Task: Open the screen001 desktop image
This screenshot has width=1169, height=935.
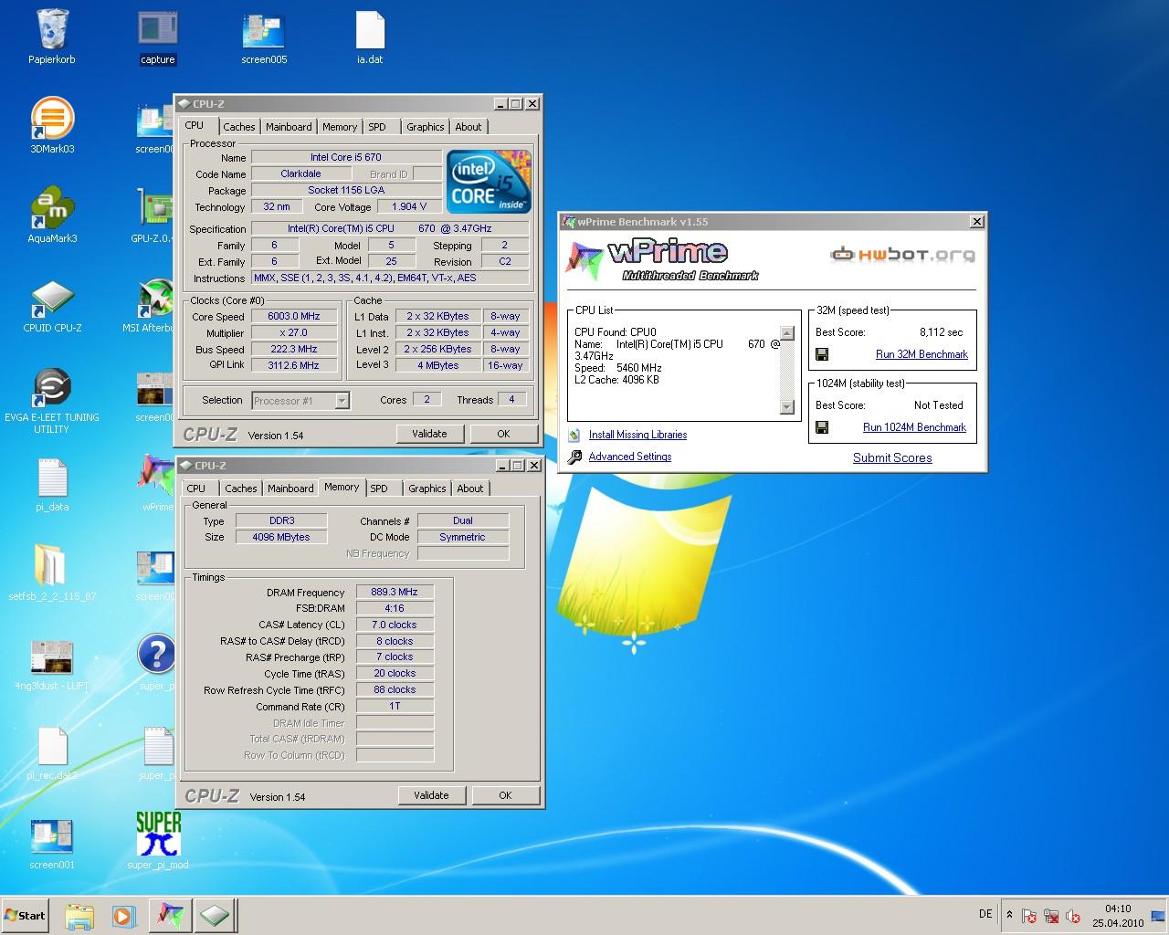Action: point(52,842)
